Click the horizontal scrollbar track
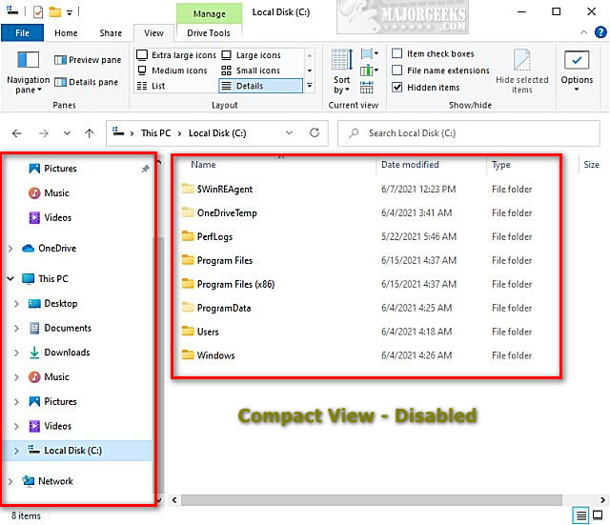 [372, 499]
